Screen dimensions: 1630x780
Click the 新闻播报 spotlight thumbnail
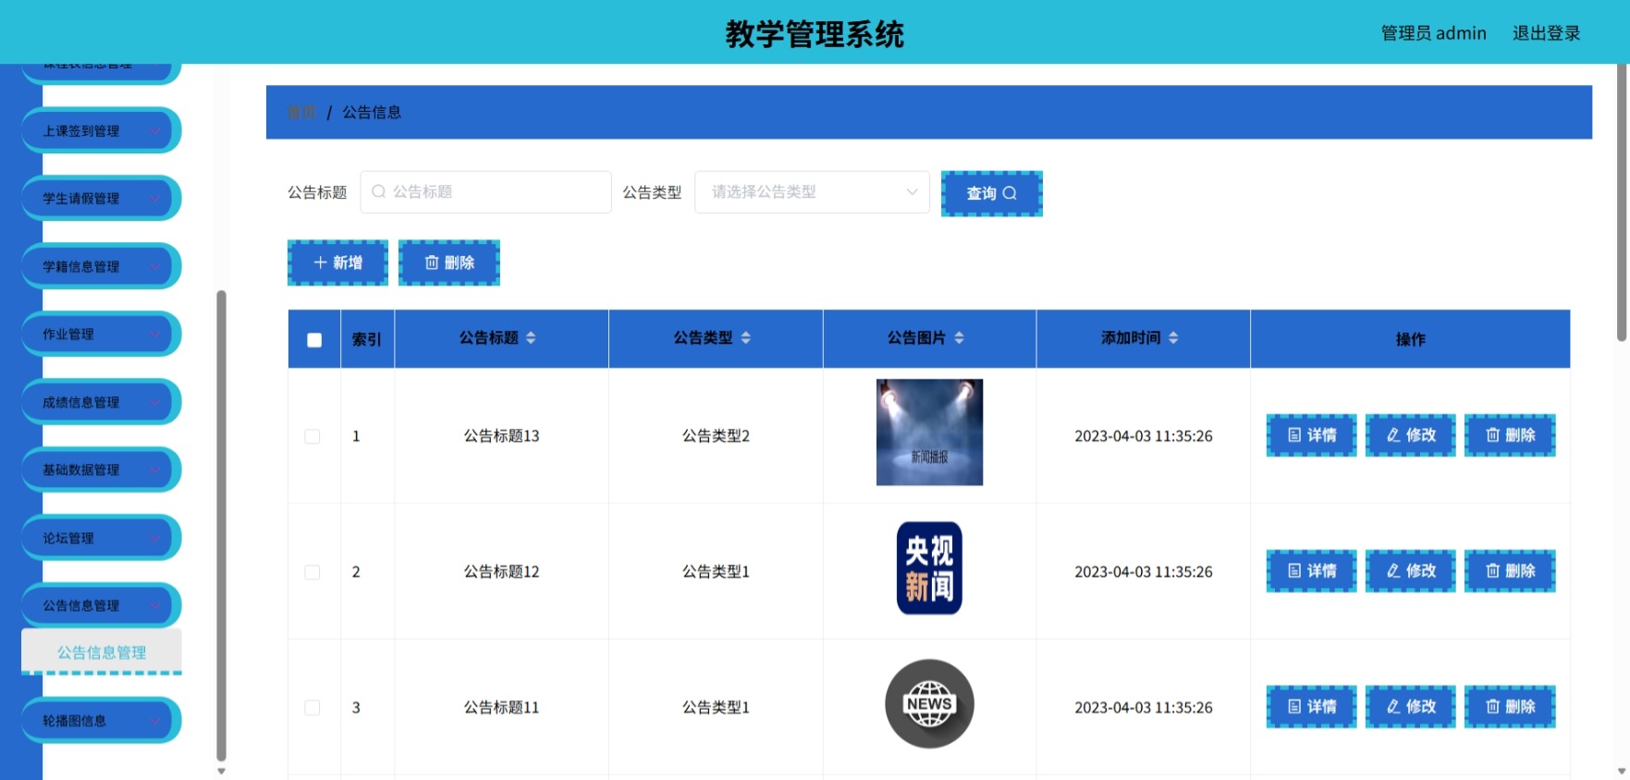click(x=929, y=432)
